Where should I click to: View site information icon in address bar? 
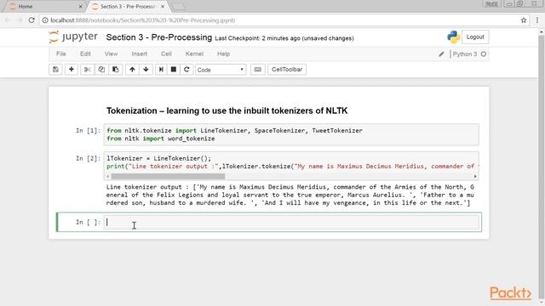click(45, 20)
